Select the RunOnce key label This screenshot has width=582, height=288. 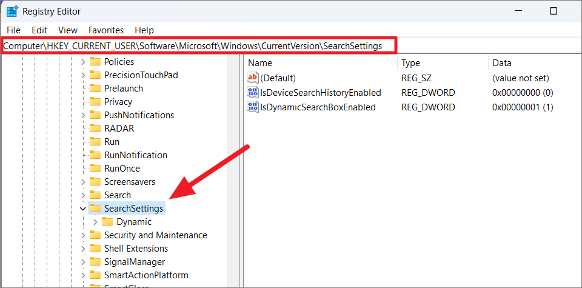click(x=122, y=169)
